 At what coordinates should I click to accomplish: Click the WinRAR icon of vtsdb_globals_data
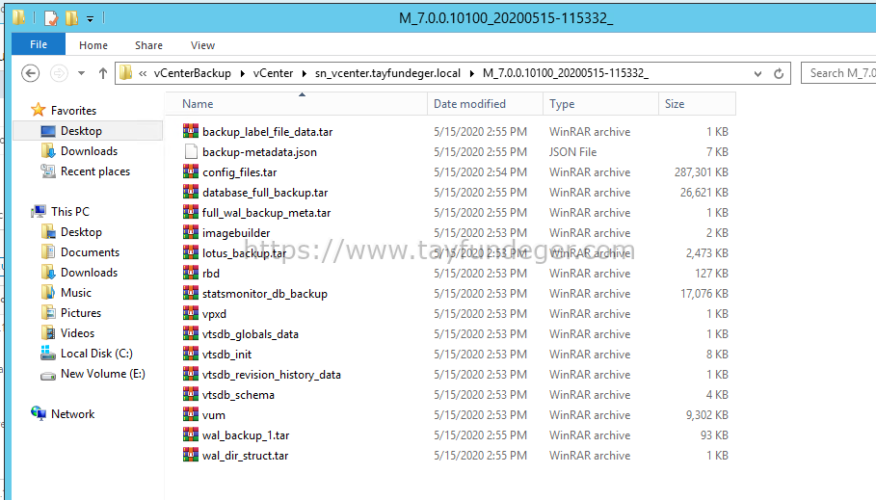(x=191, y=333)
